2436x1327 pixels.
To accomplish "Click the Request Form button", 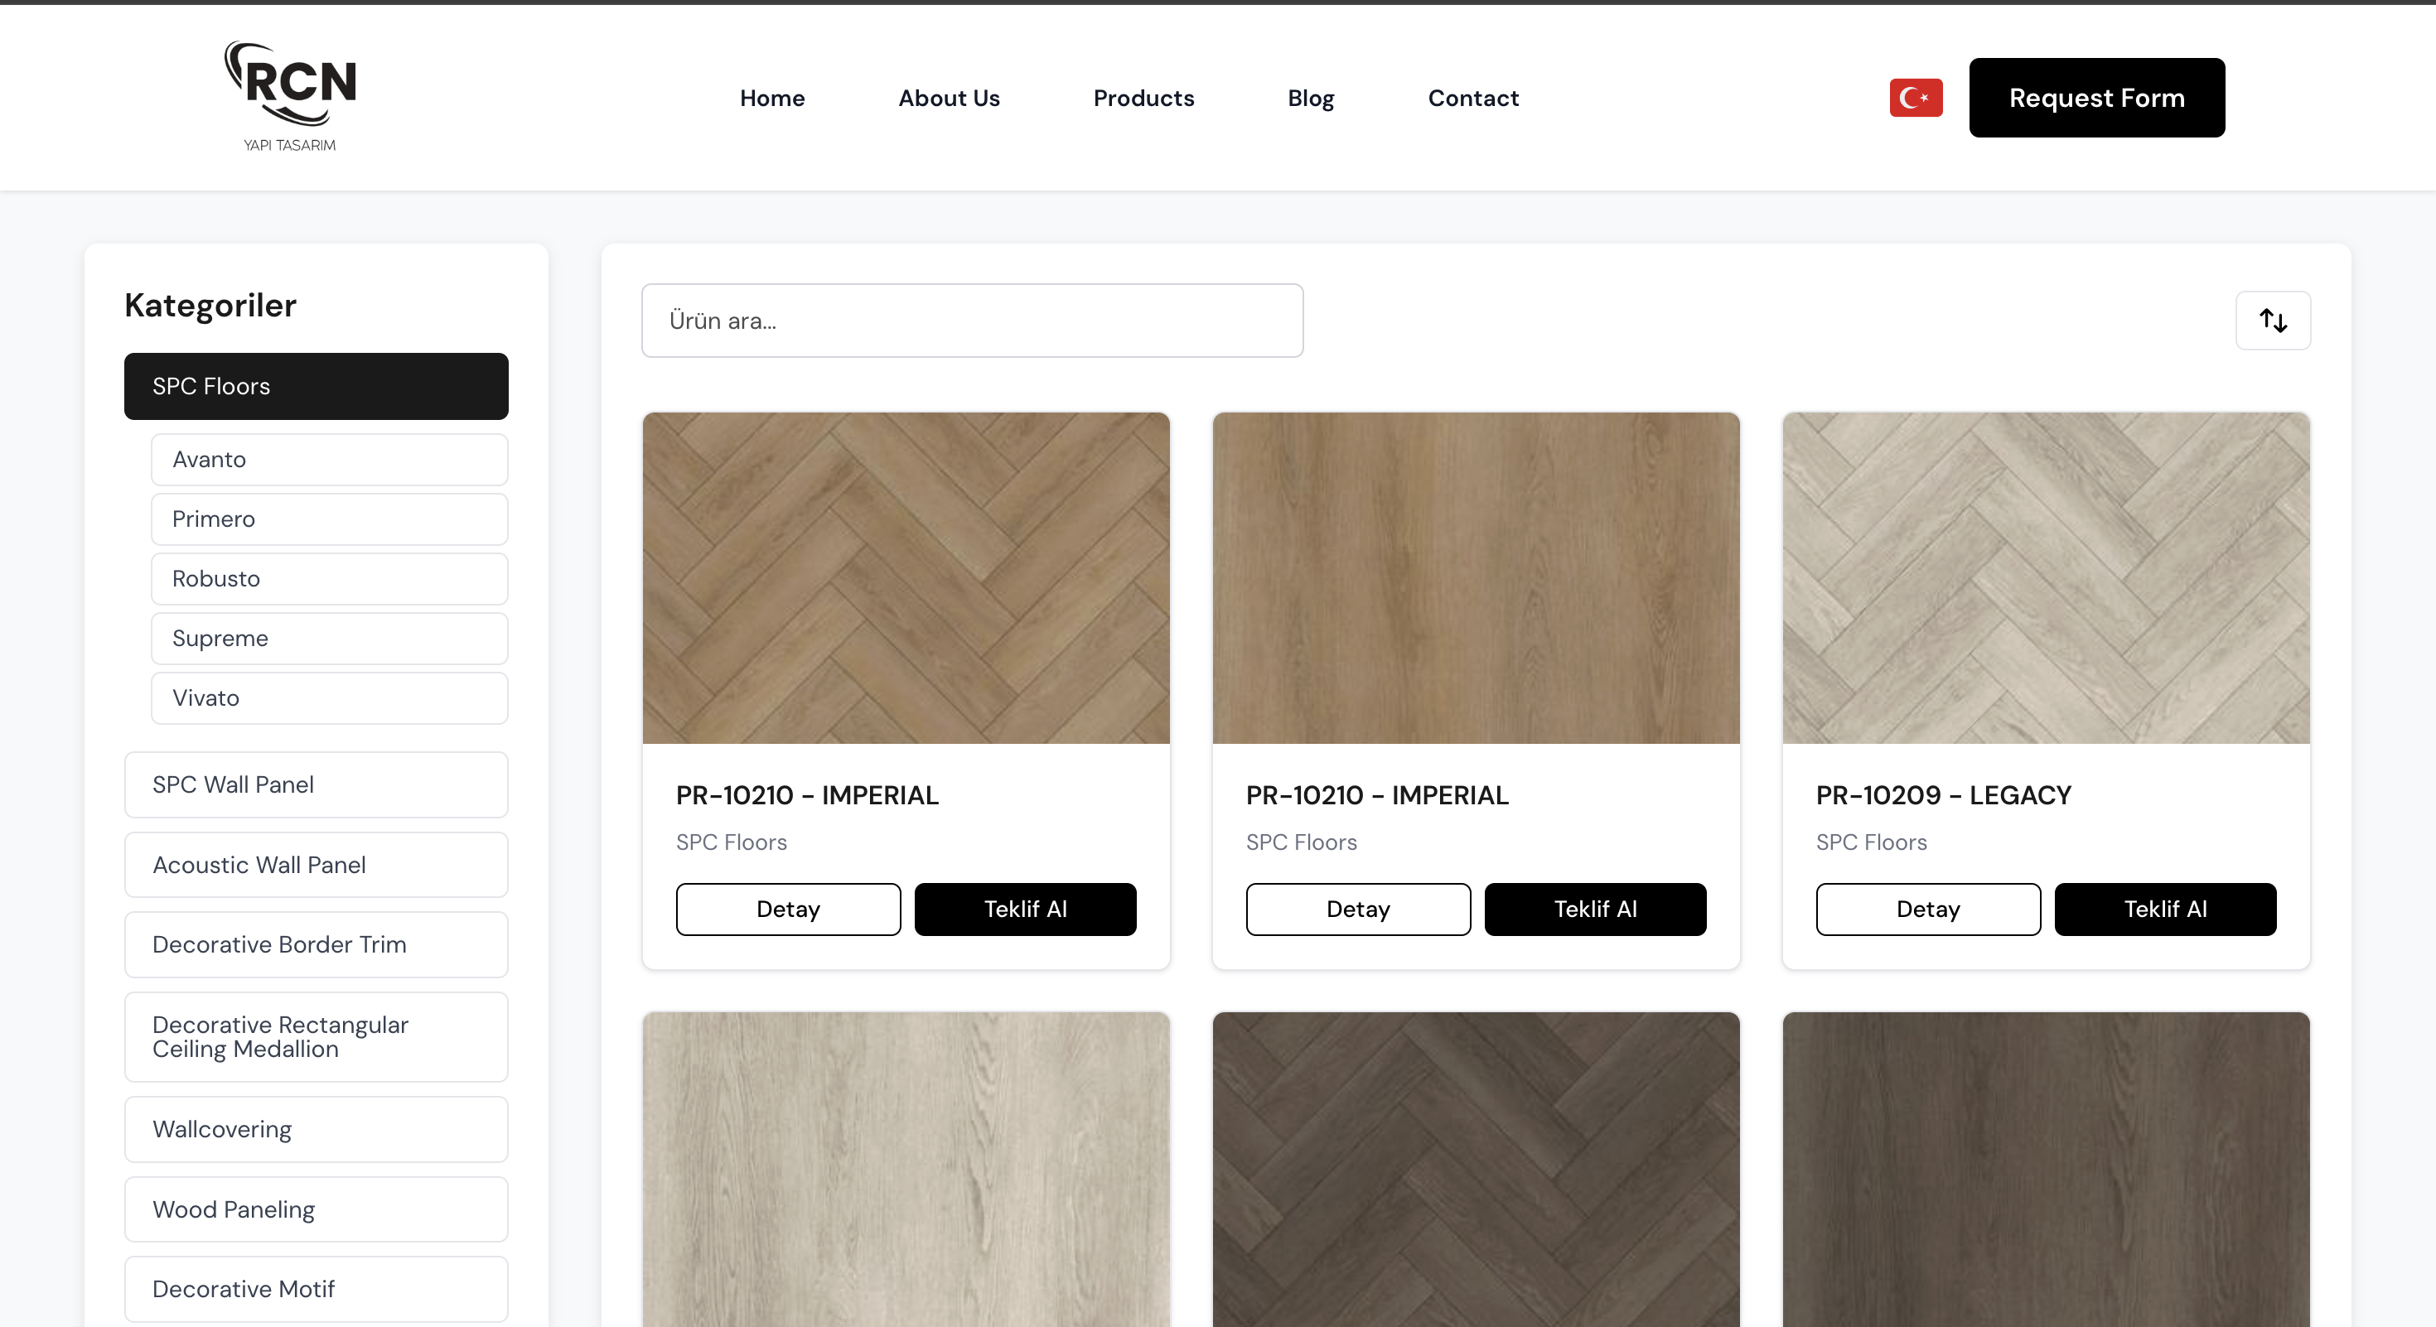I will [2095, 98].
